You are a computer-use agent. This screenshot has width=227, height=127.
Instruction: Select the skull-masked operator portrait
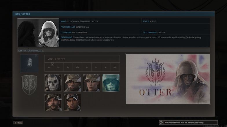[x=53, y=83]
